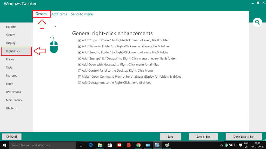Click the 'Save & Exit' button
This screenshot has width=266, height=149.
(203, 137)
